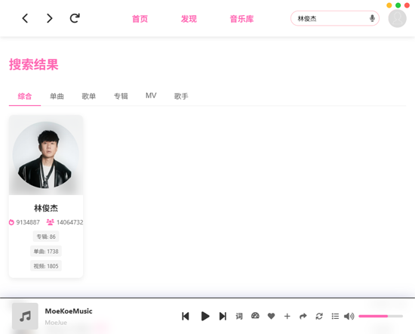Open the user profile avatar
Image resolution: width=415 pixels, height=334 pixels.
coord(397,18)
